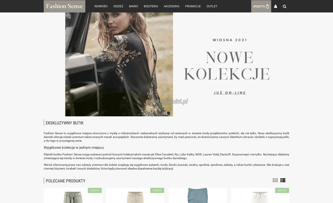The image size is (333, 203).
Task: Open the Nowości menu
Action: (x=101, y=6)
